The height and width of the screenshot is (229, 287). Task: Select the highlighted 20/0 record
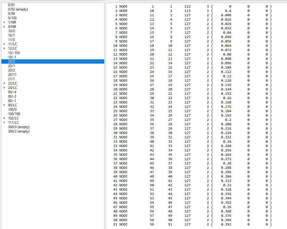click(x=12, y=62)
